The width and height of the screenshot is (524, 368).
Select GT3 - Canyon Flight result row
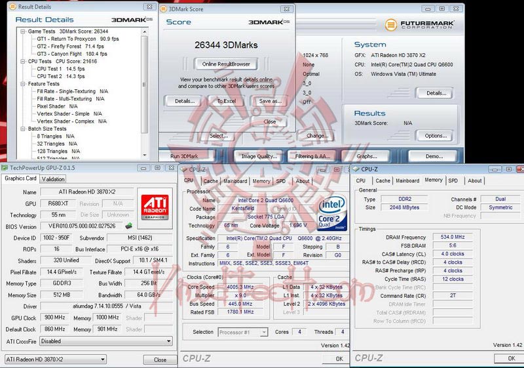[x=72, y=54]
